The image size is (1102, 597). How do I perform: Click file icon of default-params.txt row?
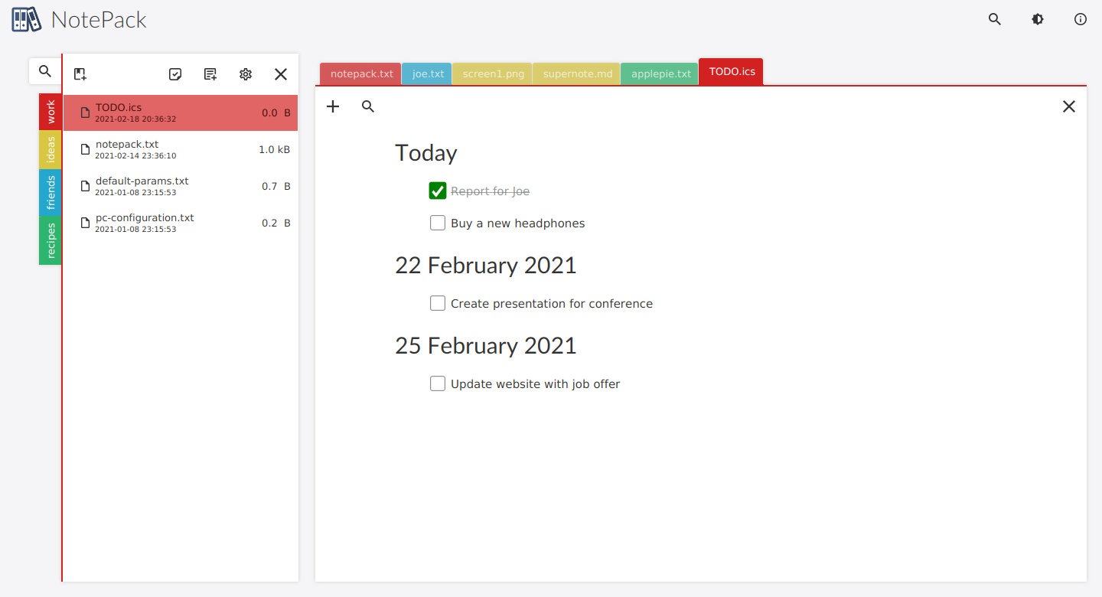click(86, 187)
